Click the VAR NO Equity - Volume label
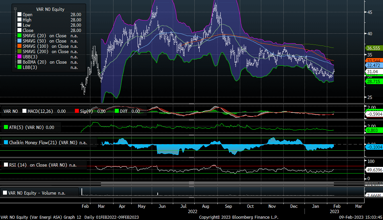383x220 pixels. [x=32, y=193]
